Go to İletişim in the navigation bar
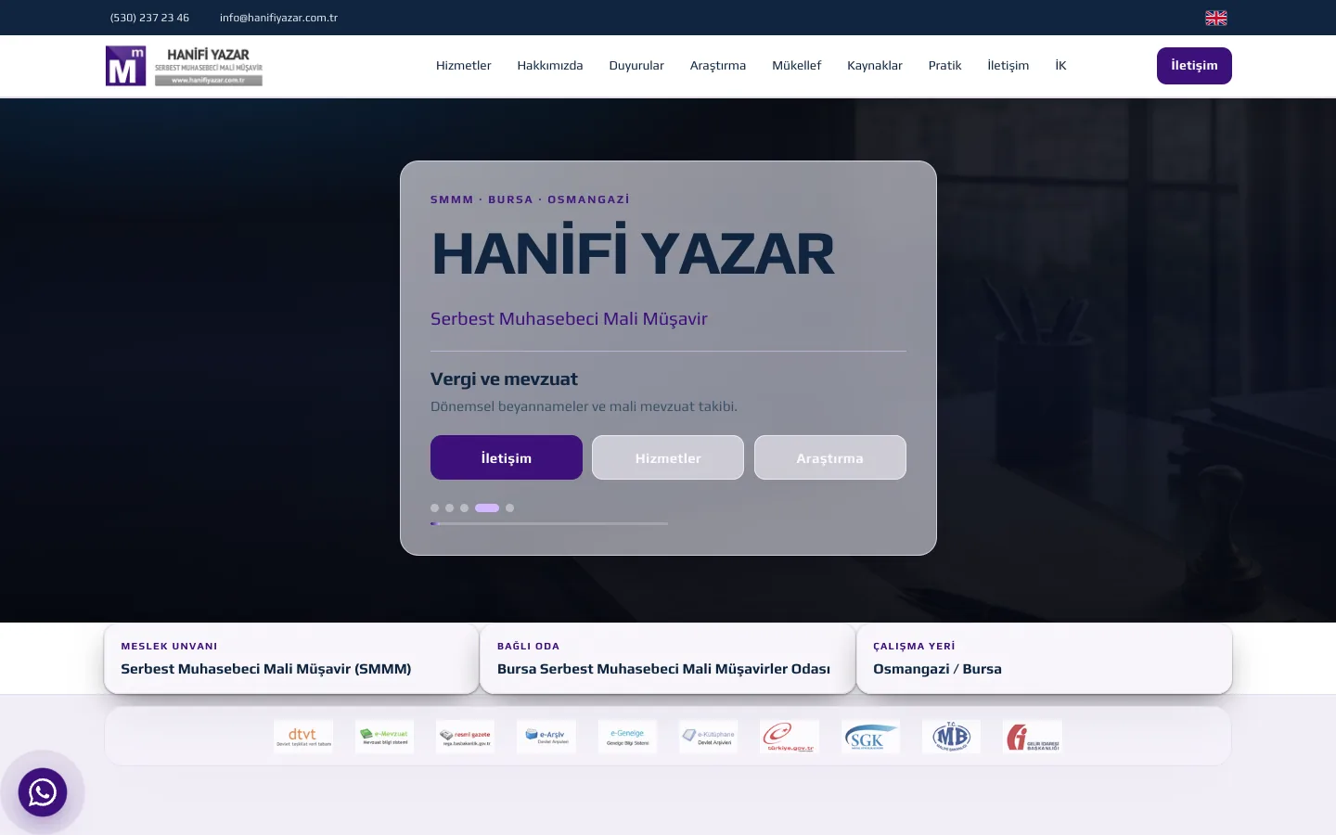 pyautogui.click(x=1008, y=66)
